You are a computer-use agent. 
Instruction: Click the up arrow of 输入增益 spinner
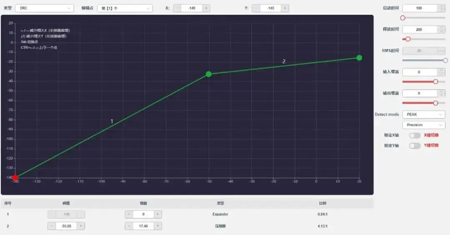(x=441, y=70)
